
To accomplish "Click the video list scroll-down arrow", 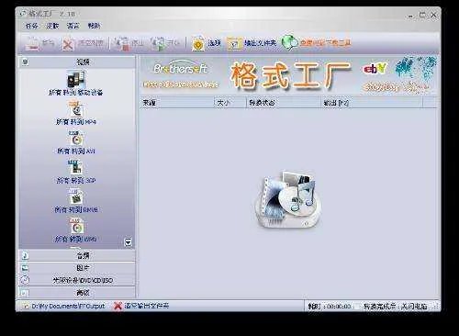I will pyautogui.click(x=129, y=242).
